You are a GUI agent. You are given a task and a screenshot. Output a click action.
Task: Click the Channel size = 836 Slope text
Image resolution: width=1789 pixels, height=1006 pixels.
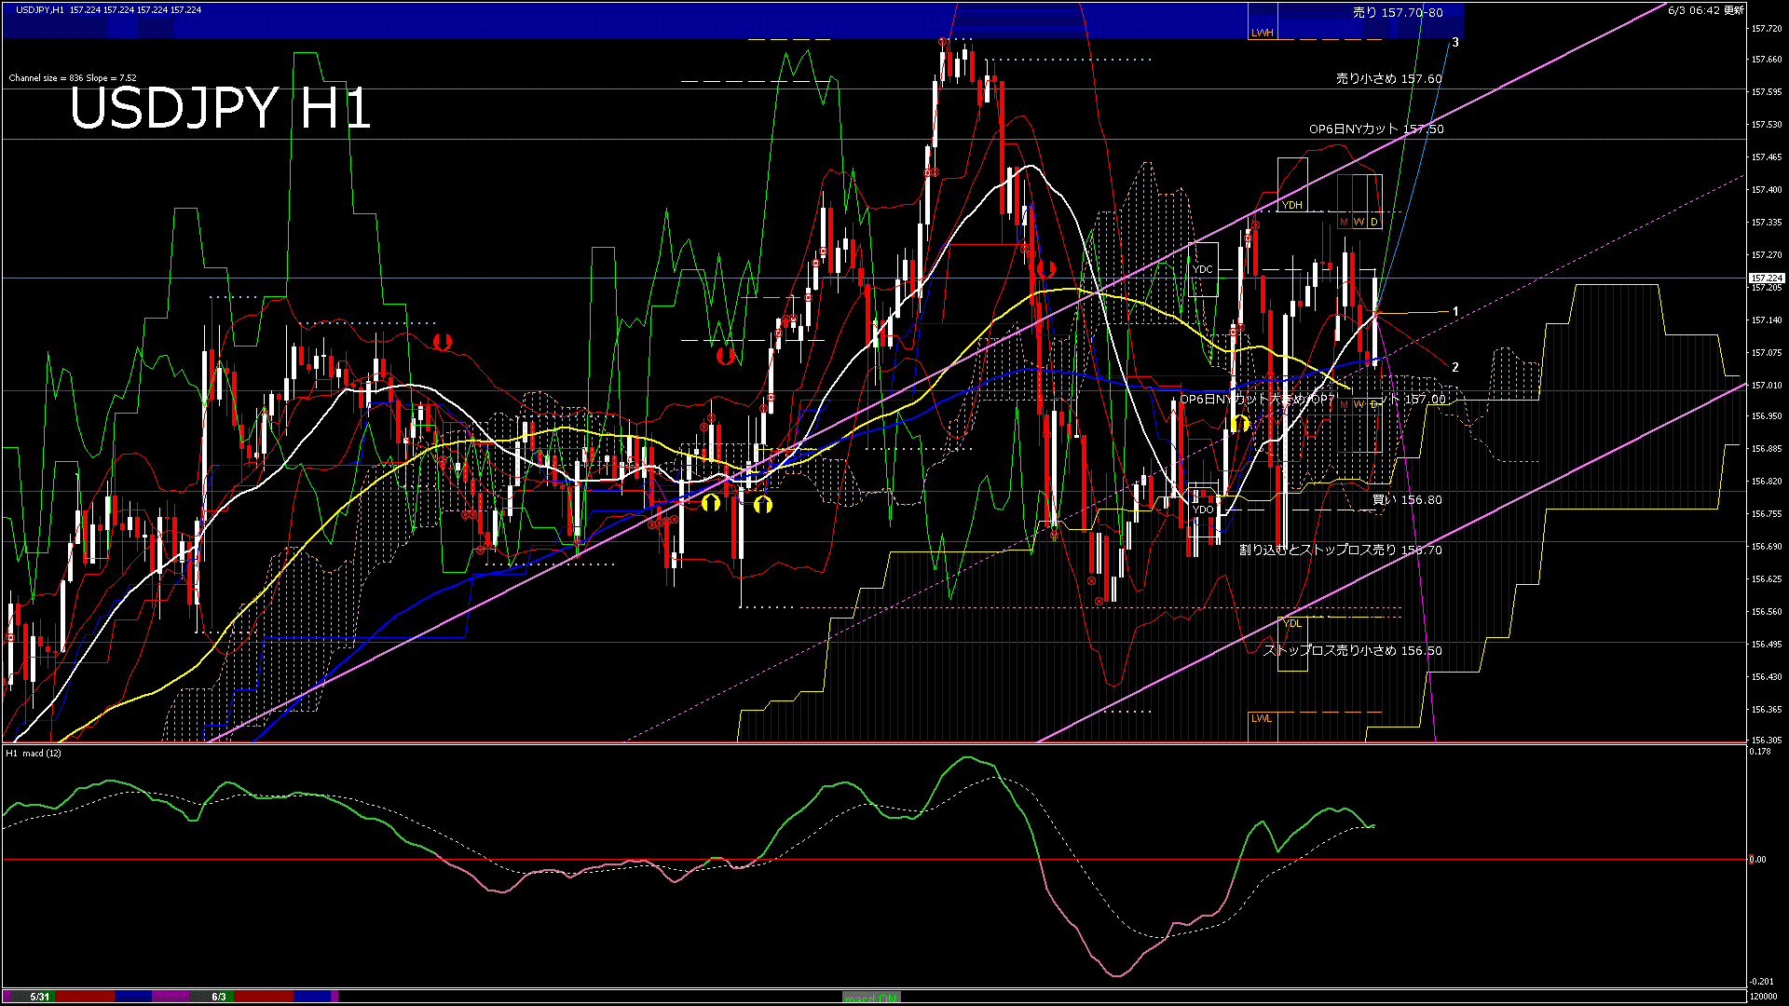[73, 78]
